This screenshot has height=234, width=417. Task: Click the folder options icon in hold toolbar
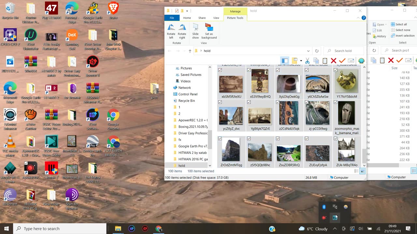coord(295,61)
